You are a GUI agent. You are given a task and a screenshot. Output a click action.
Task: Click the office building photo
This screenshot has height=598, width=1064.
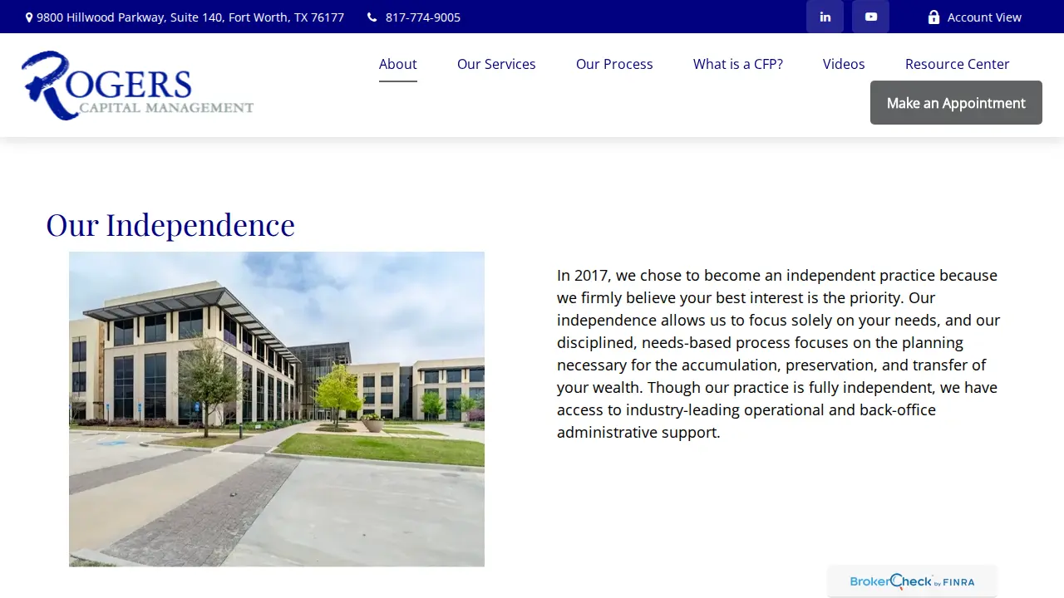coord(277,409)
